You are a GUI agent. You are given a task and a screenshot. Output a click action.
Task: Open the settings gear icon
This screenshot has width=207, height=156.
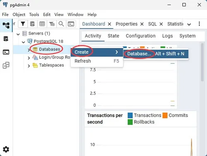pyautogui.click(x=6, y=149)
